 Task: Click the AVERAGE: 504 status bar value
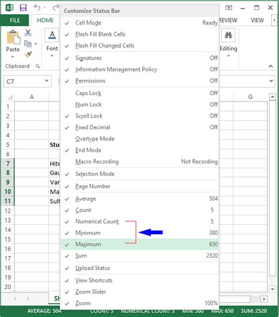point(44,311)
